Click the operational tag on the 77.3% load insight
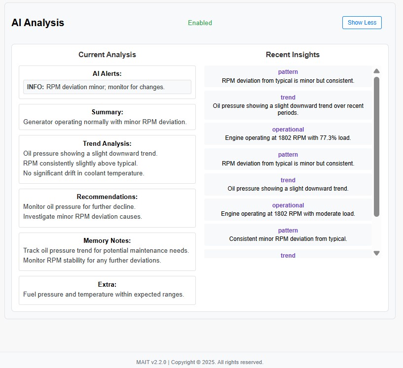Viewport: 403px width, 368px height. (x=288, y=129)
